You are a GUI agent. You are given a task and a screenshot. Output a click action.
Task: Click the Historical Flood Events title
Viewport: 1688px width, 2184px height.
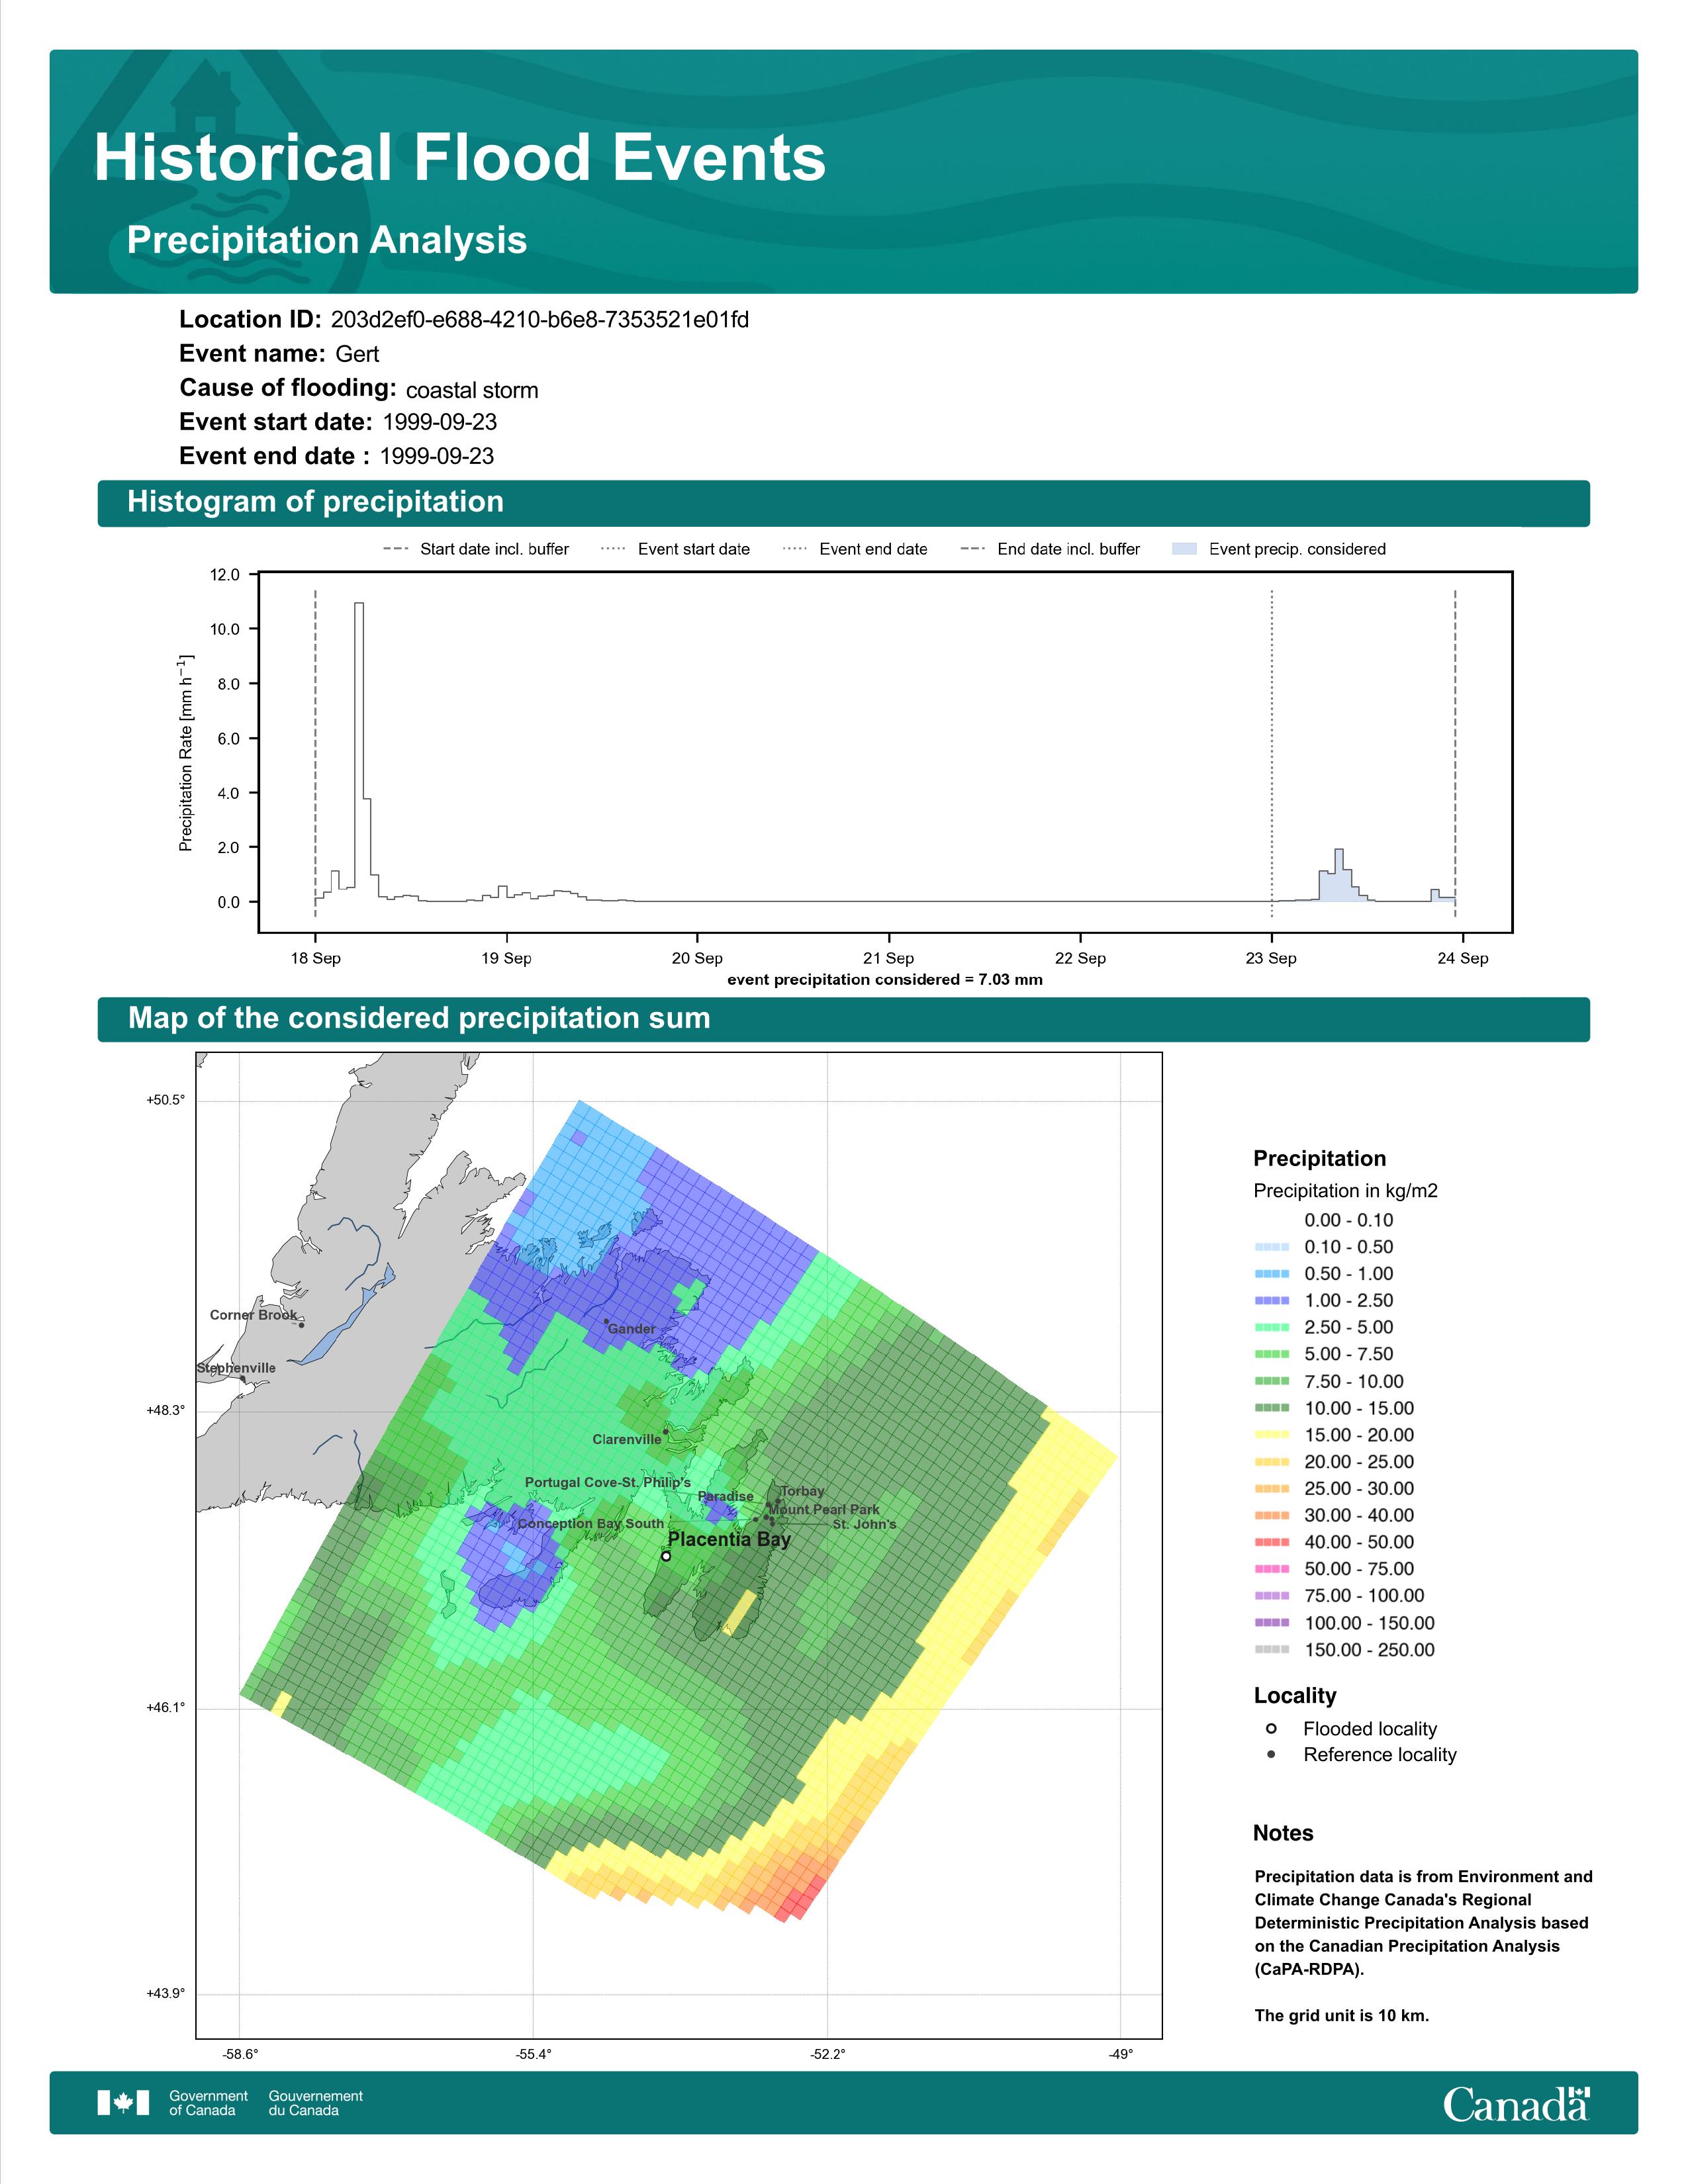(460, 158)
